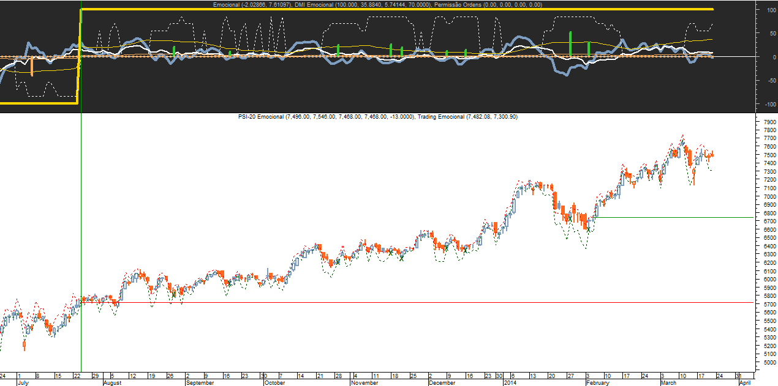The height and width of the screenshot is (386, 778).
Task: Click the green X marker near early February low
Action: pyautogui.click(x=588, y=229)
